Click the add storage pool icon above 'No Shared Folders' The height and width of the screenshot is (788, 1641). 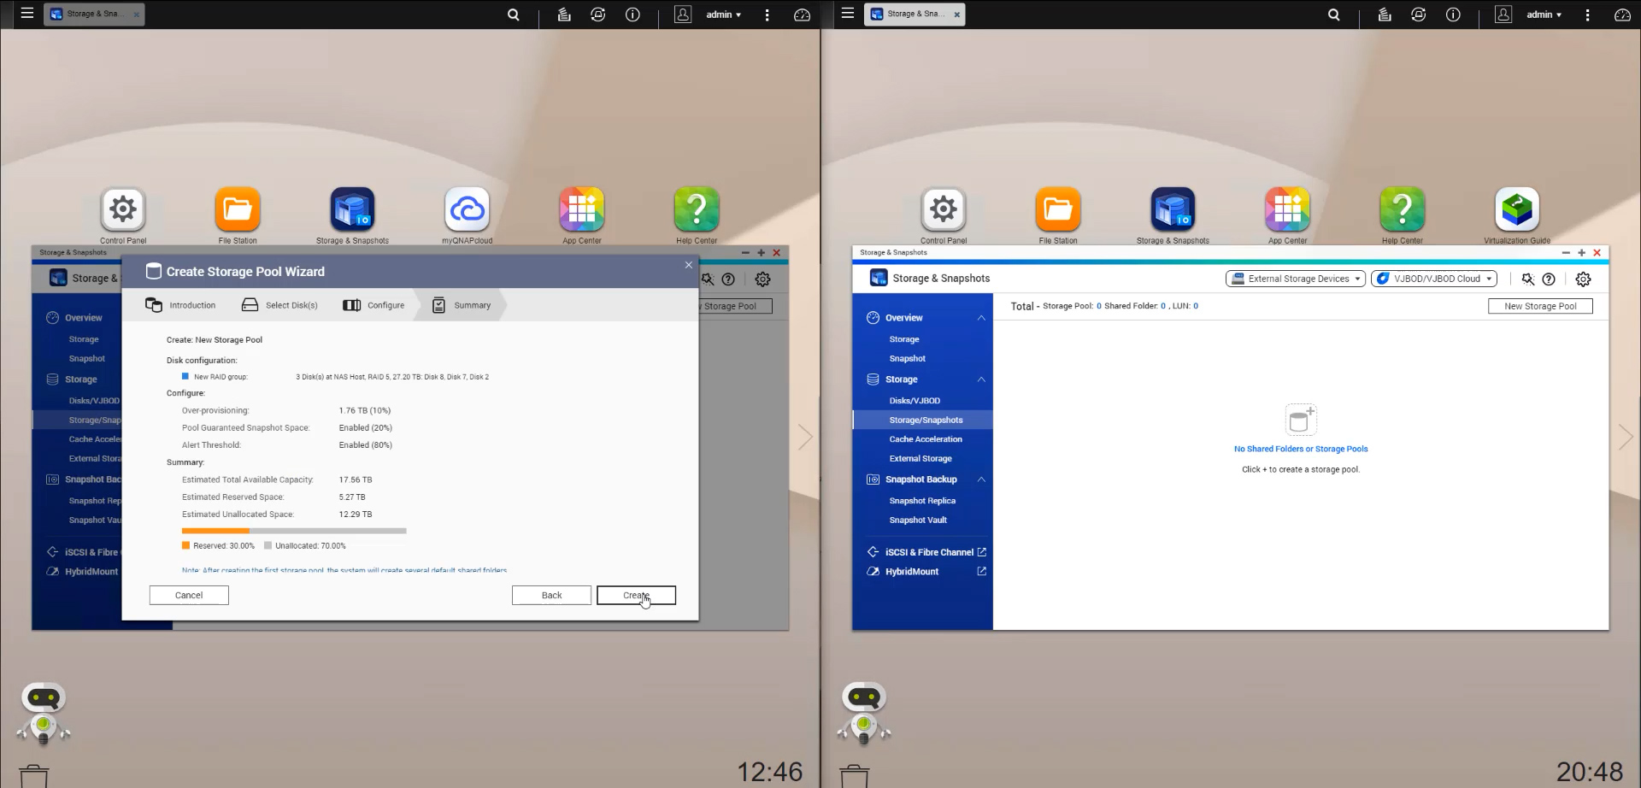[1300, 420]
